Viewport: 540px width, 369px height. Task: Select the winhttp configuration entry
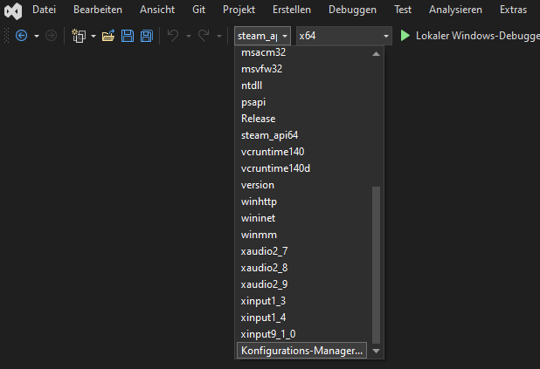tap(259, 202)
